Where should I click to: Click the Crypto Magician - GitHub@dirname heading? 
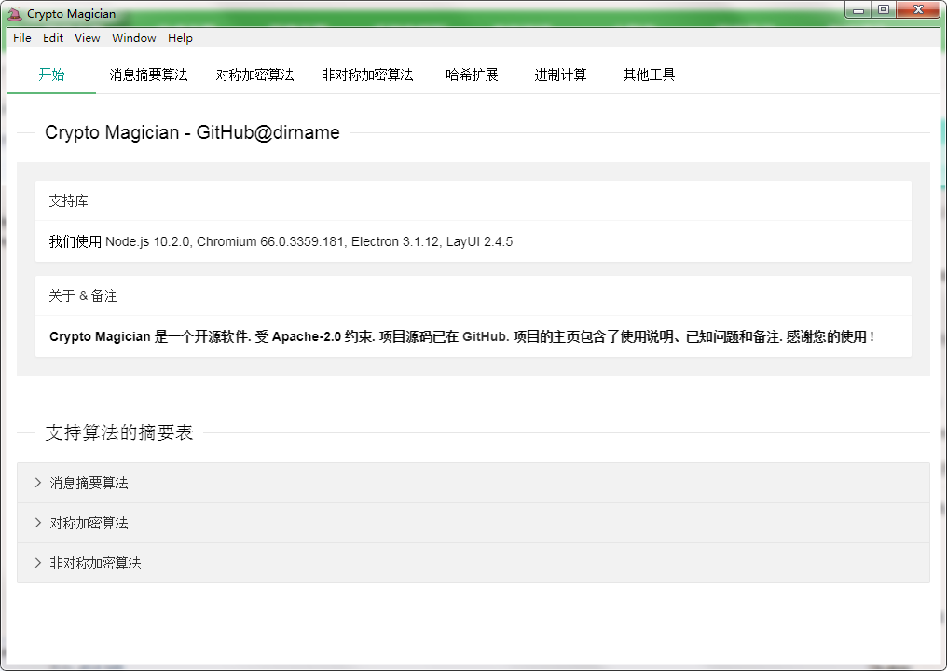[192, 132]
